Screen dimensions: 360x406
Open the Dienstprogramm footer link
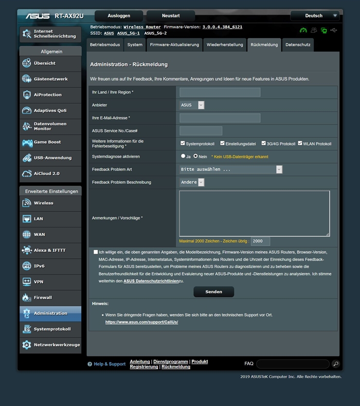[171, 361]
